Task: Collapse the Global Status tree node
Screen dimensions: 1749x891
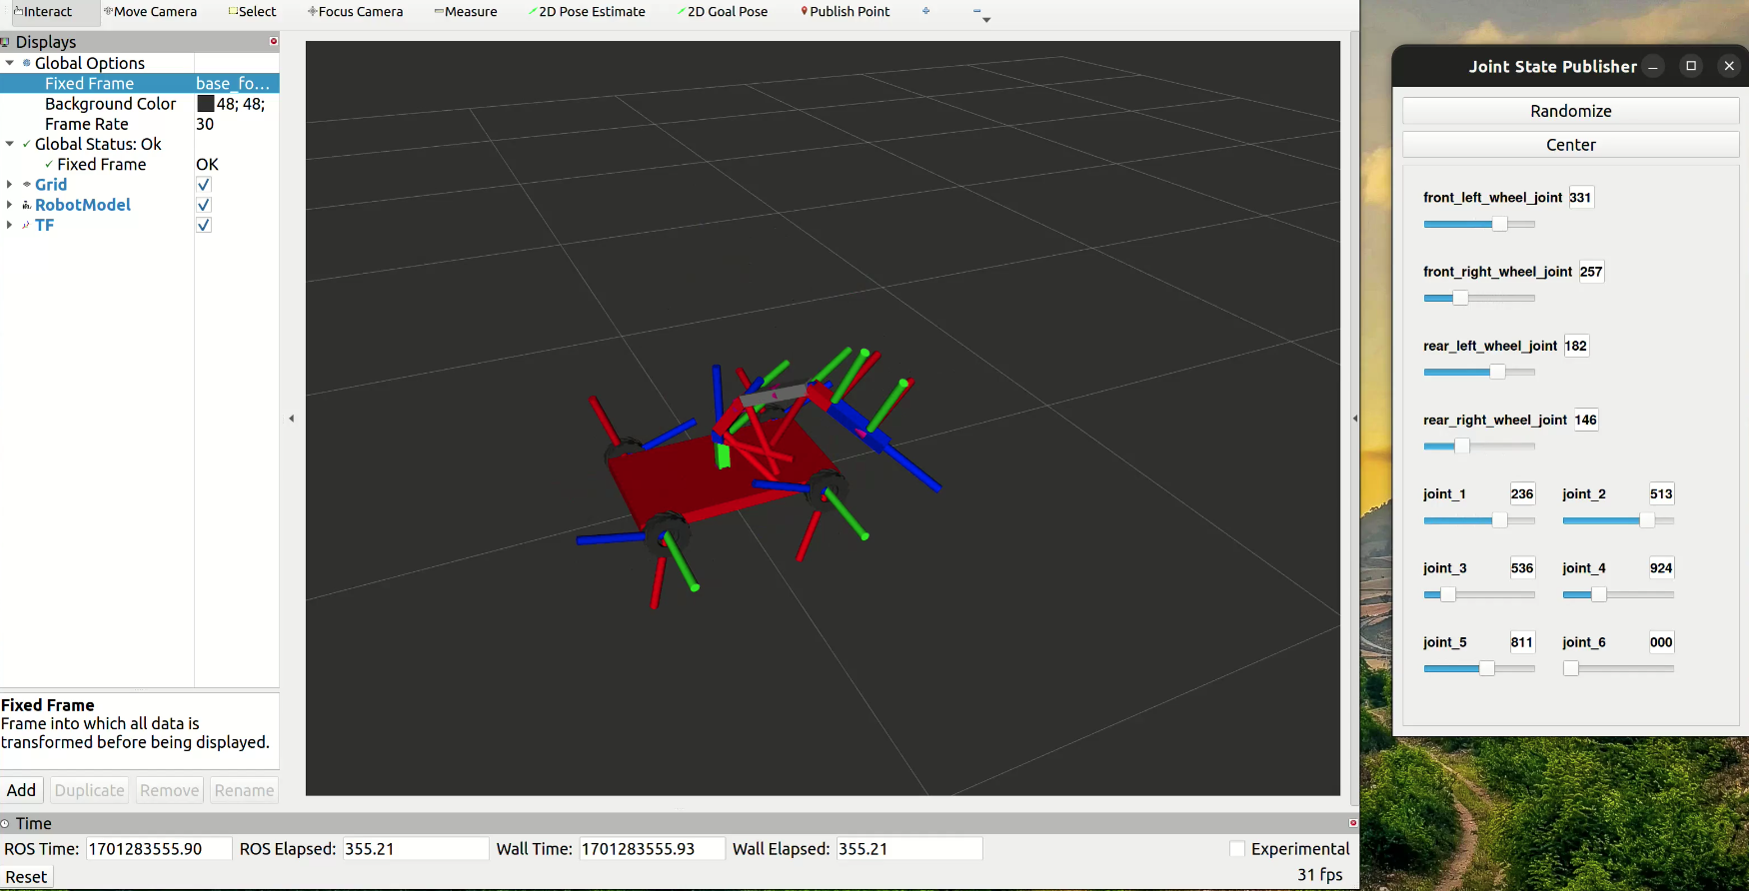Action: point(10,144)
